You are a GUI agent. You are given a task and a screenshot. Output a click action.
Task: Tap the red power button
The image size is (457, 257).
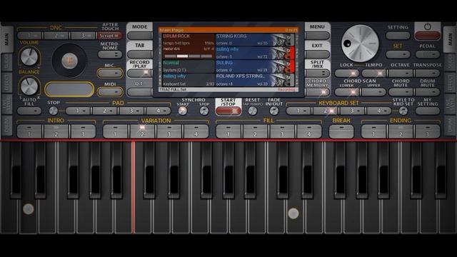[427, 36]
